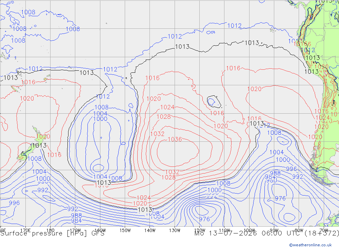Click the 1013 label over New Zealand
The height and width of the screenshot is (248, 339).
39,145
